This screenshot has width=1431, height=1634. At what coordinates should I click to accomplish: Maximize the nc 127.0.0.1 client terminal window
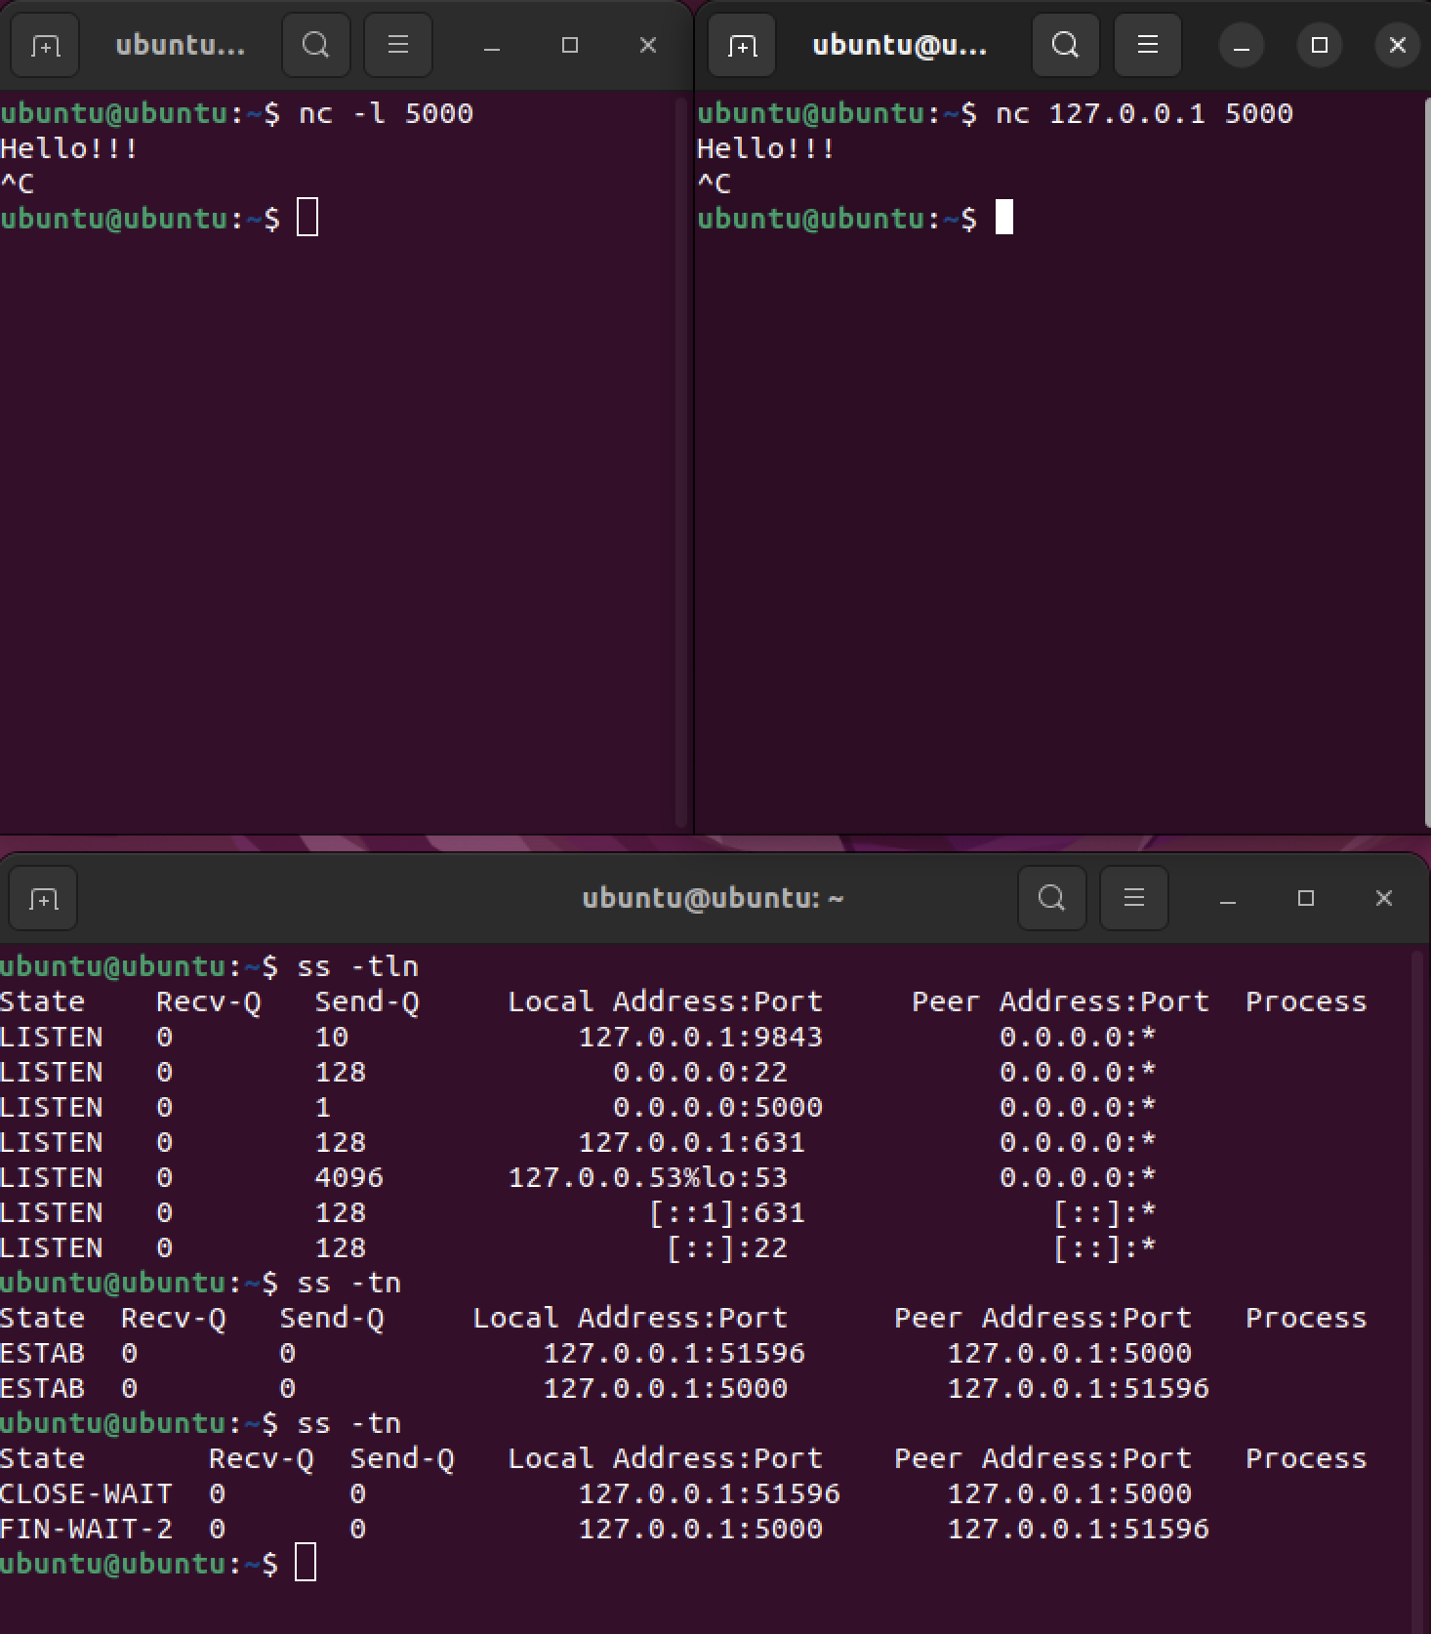[x=1319, y=45]
